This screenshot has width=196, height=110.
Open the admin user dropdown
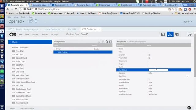click(188, 22)
